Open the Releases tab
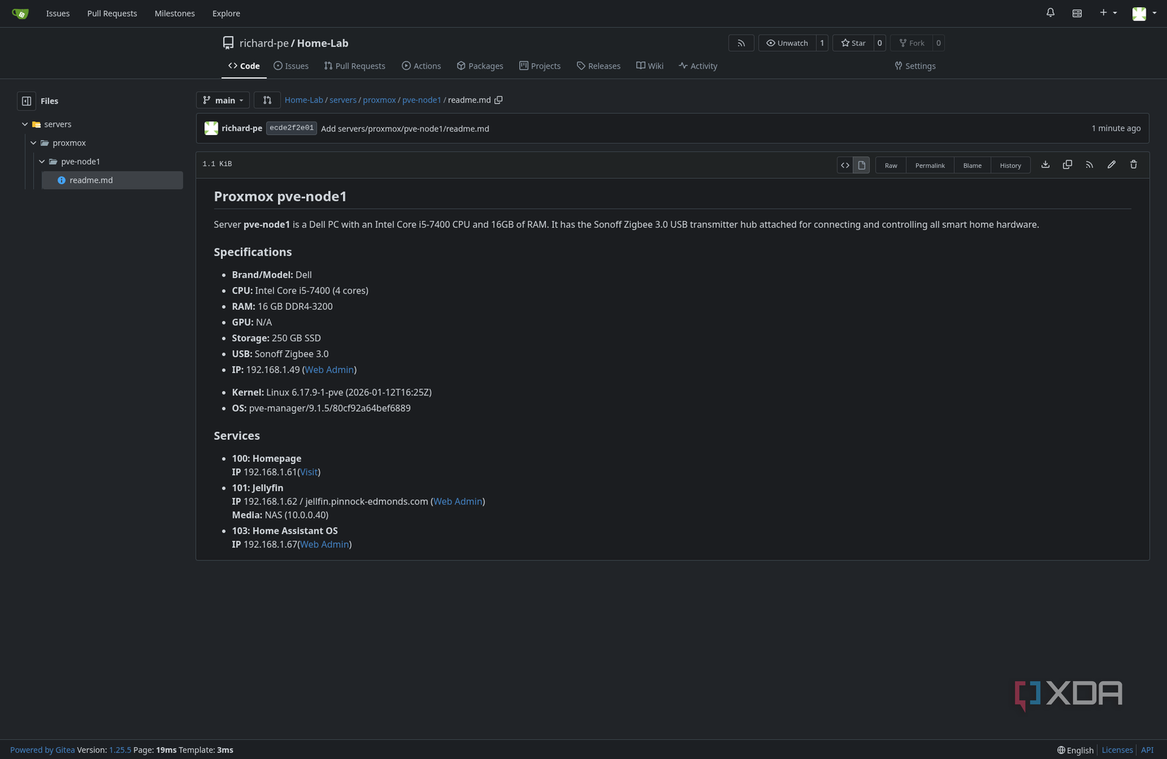The image size is (1167, 759). point(598,66)
